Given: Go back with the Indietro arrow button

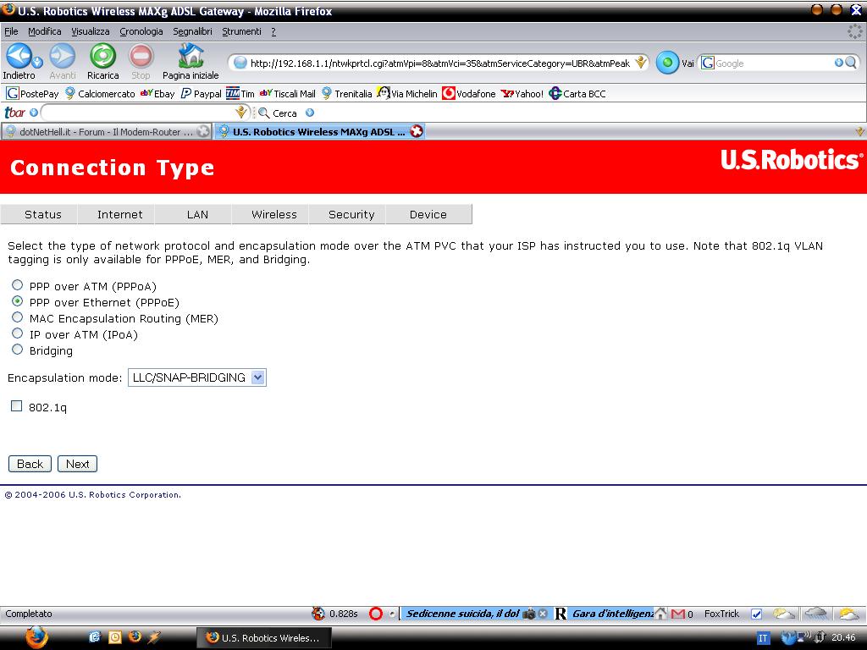Looking at the screenshot, I should click(x=18, y=55).
